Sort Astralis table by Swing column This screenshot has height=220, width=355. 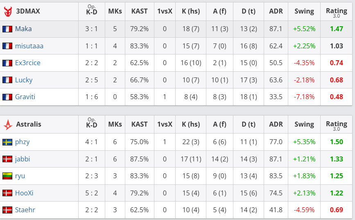[x=304, y=125]
